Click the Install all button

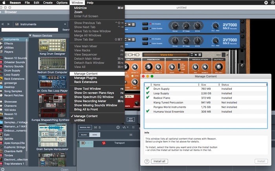(159, 161)
